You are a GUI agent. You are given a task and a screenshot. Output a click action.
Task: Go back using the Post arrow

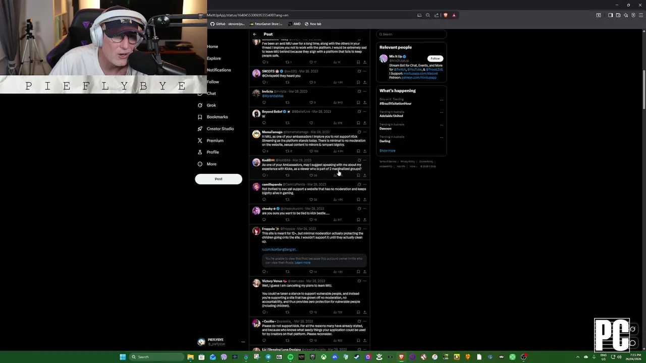click(255, 34)
